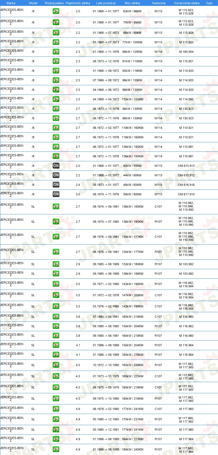The height and width of the screenshot is (455, 218).
Task: Click the production years 09.1980 -> 08.1985
Action: coord(106,326)
